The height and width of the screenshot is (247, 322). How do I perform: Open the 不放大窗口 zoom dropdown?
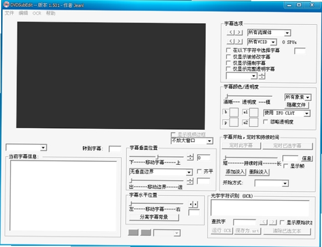[192, 141]
